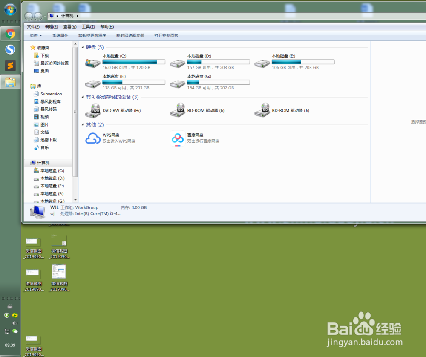Viewport: 426px width, 357px height.
Task: Open Local Disk (G:) drive icon
Action: coord(177,84)
